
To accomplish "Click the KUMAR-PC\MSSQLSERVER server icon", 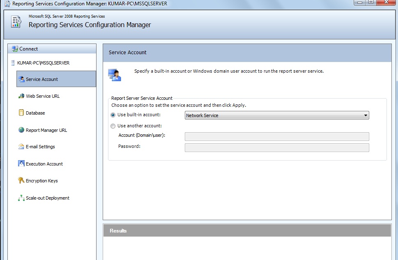I will 13,63.
